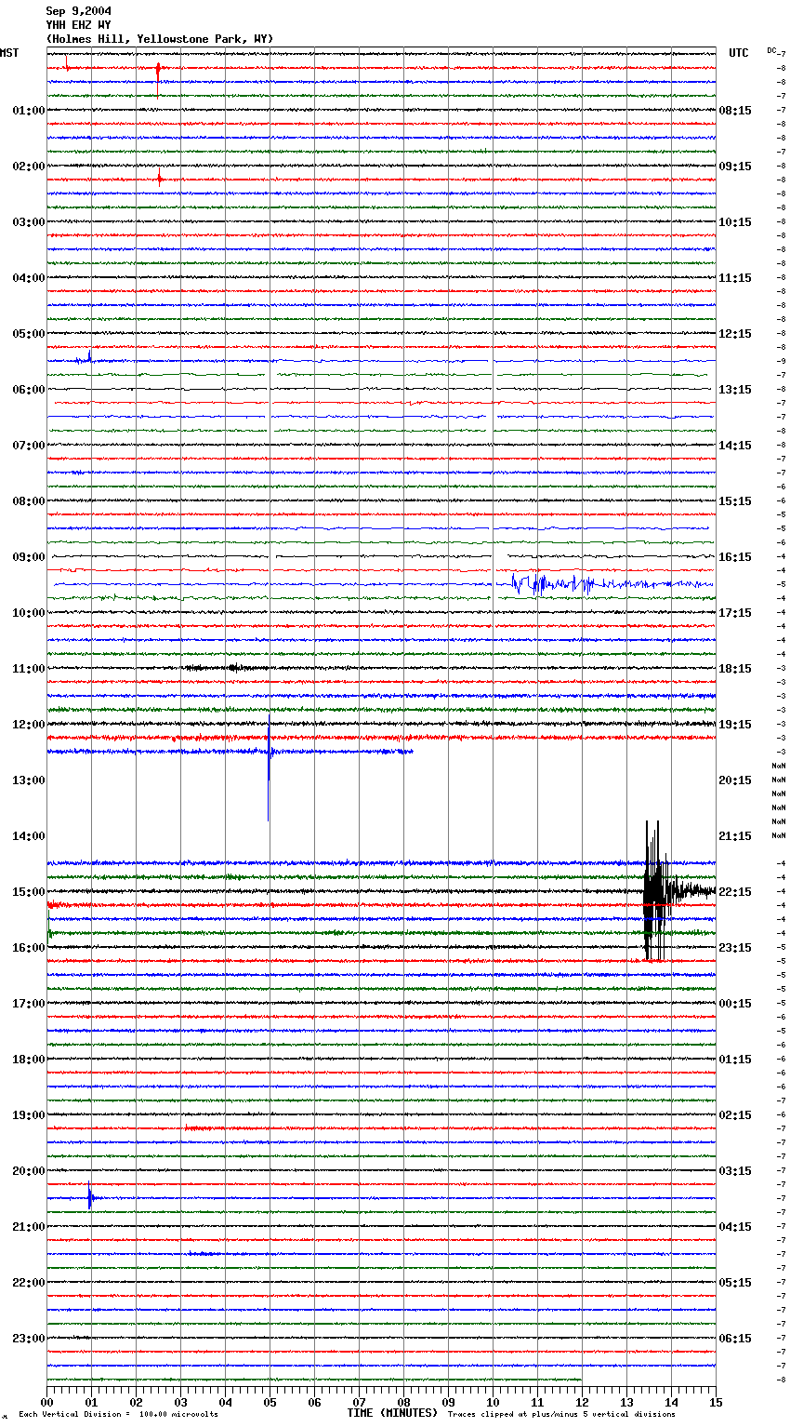Click the 23:00 MST time label
The width and height of the screenshot is (790, 1427).
coord(28,1339)
